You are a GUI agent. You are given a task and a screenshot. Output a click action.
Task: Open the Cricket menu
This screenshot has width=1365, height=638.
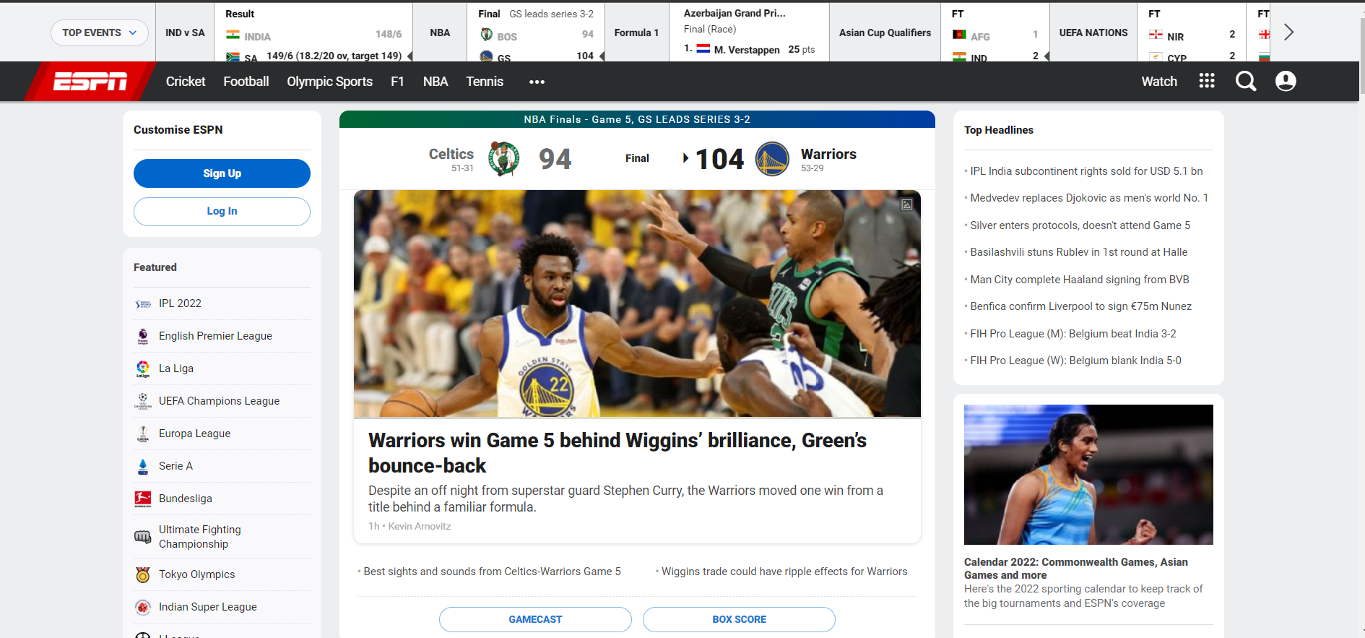coord(186,82)
